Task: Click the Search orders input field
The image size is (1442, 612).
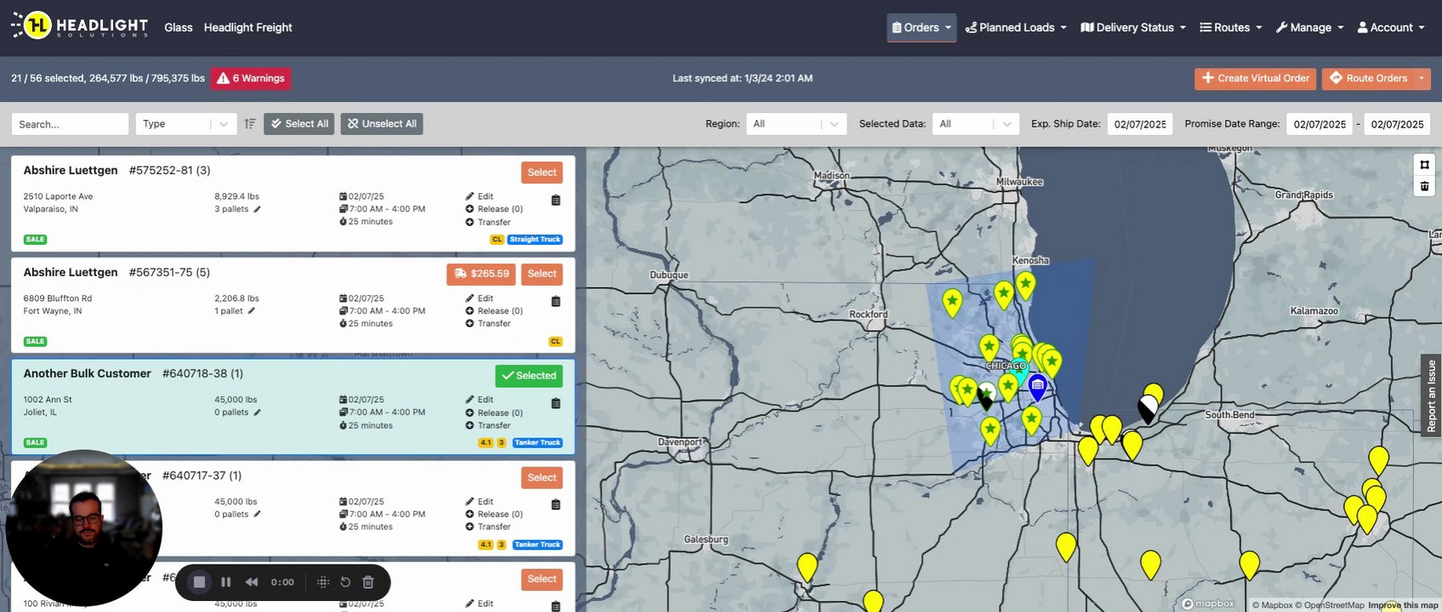Action: (70, 124)
